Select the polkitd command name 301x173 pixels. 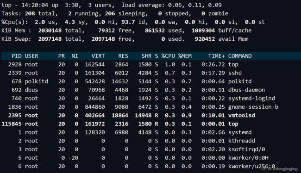pos(240,81)
